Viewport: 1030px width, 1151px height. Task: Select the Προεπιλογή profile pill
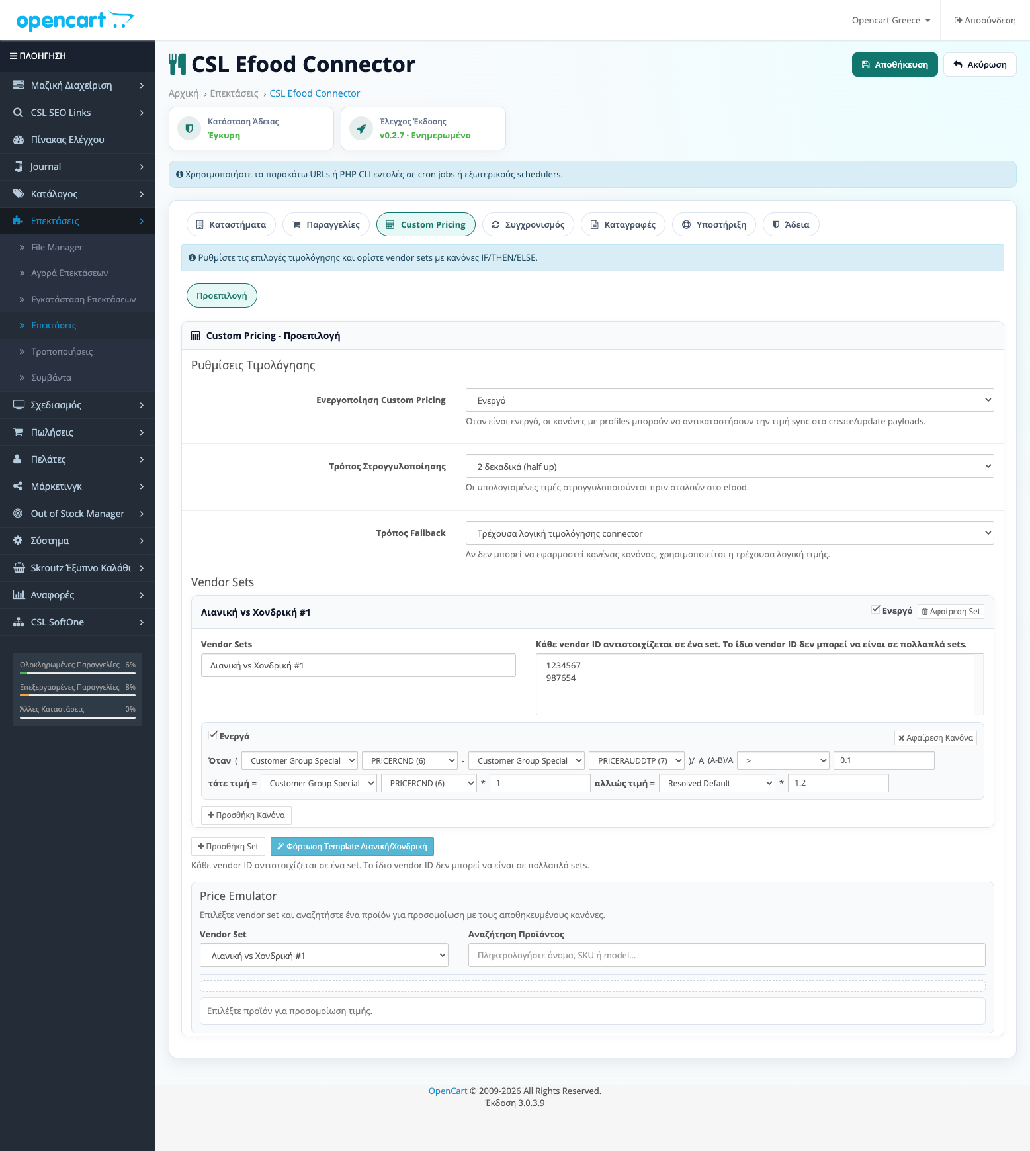(222, 296)
